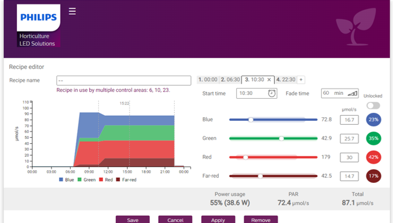The image size is (393, 223).
Task: Click the Fade time 60 min field
Action: [340, 93]
